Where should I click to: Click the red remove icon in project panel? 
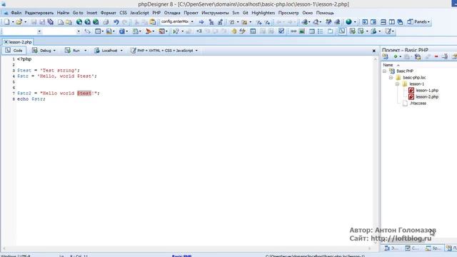(436, 57)
